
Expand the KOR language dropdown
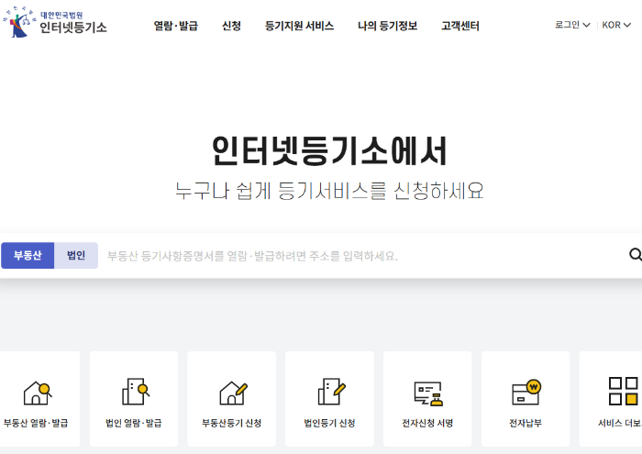tap(616, 25)
